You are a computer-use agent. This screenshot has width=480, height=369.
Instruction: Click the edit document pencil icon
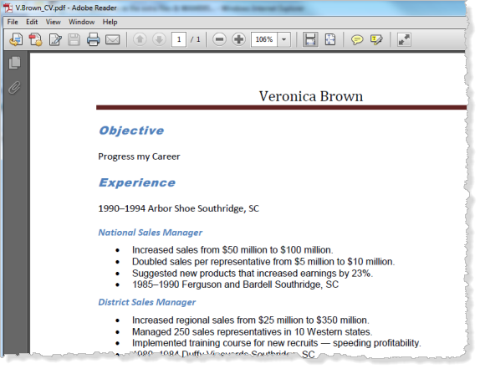55,39
